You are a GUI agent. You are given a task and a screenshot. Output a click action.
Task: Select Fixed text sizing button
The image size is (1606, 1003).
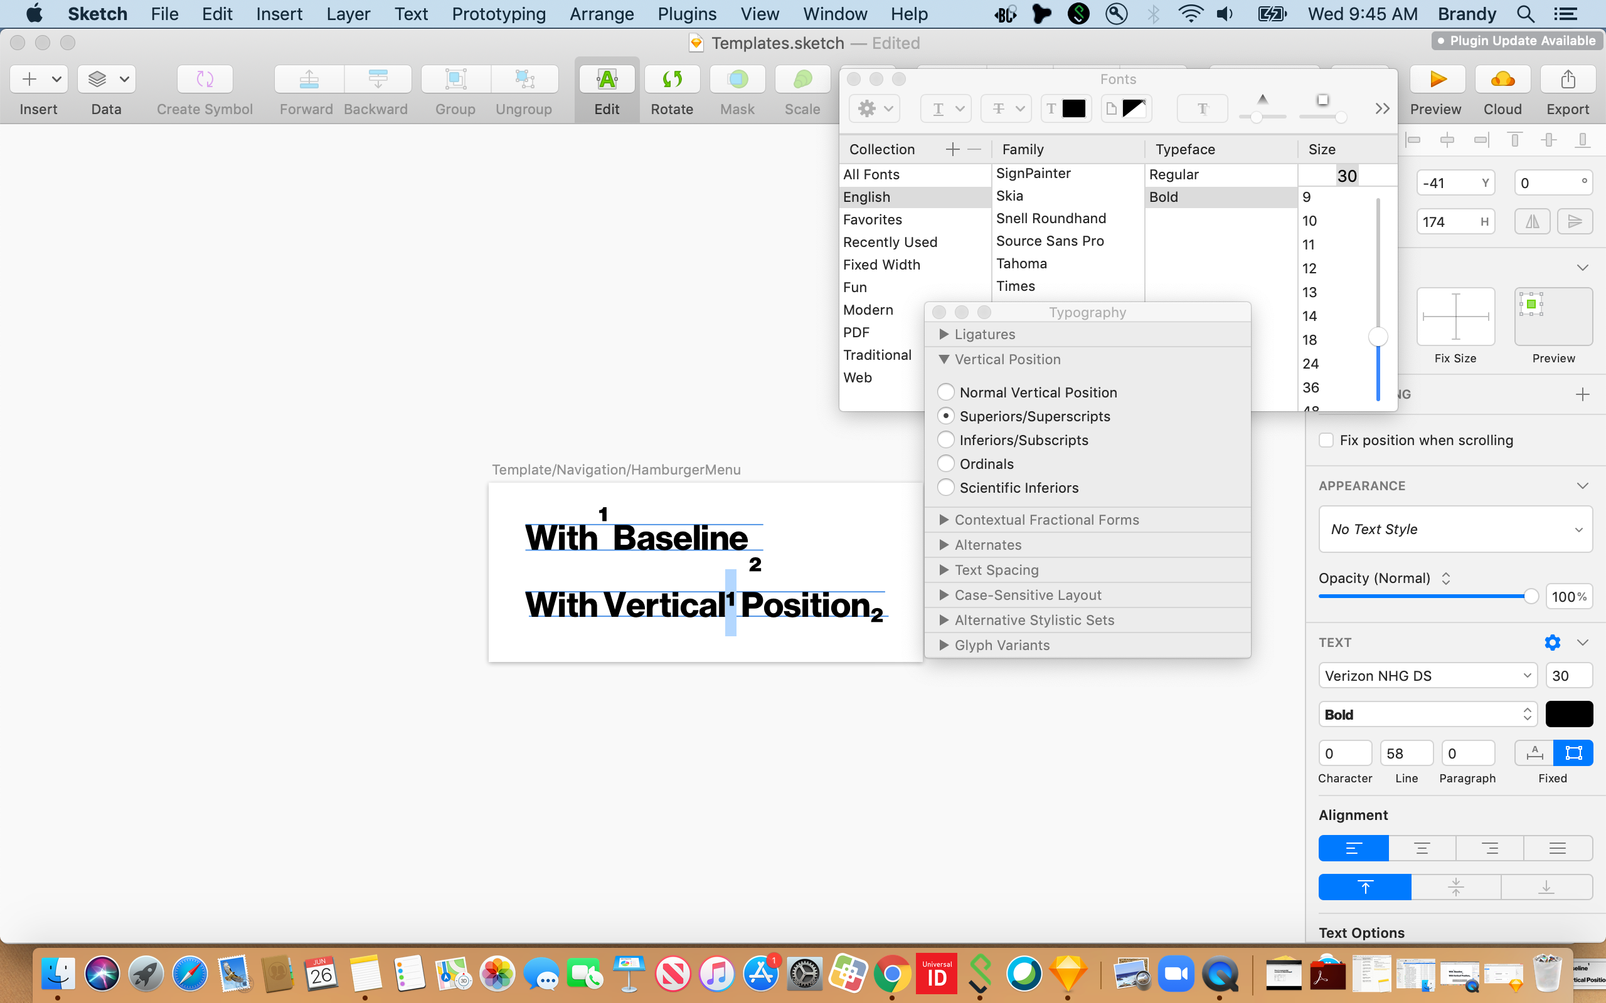(x=1573, y=753)
